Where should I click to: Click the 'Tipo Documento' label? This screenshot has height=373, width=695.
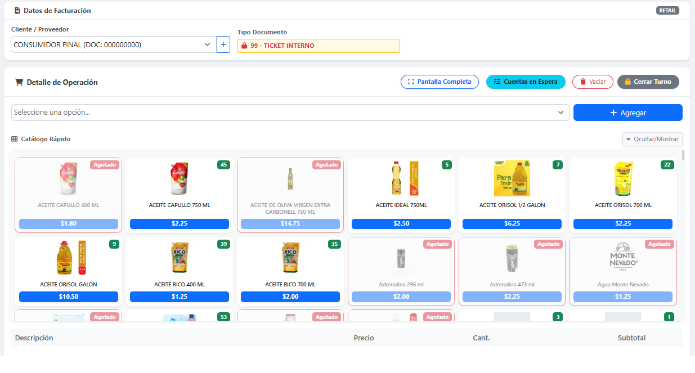point(262,32)
